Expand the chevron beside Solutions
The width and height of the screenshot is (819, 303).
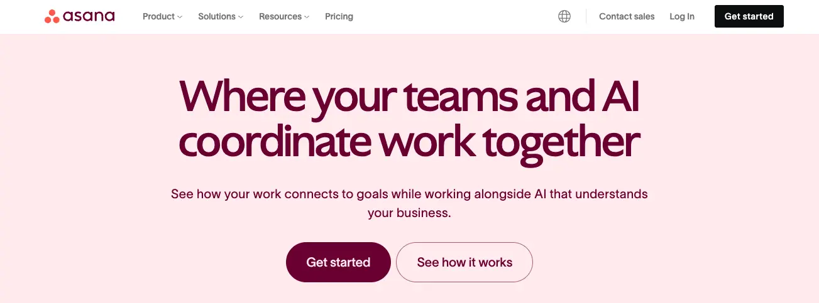241,17
